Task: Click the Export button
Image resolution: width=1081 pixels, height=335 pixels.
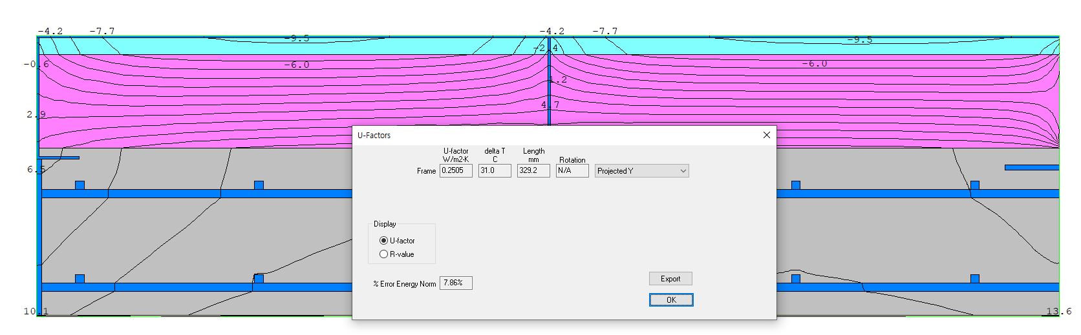Action: [x=670, y=279]
